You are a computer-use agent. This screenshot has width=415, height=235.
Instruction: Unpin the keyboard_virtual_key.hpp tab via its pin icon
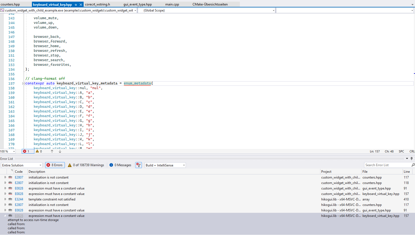(76, 4)
